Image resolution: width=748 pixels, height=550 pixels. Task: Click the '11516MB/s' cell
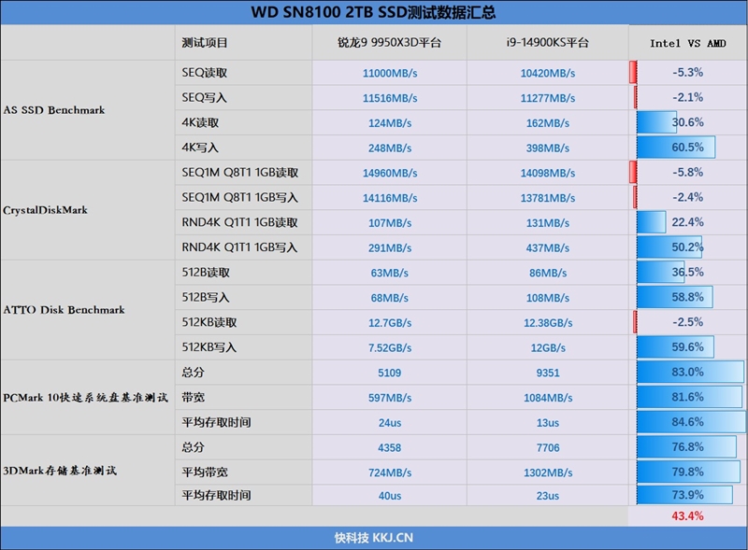pos(390,98)
